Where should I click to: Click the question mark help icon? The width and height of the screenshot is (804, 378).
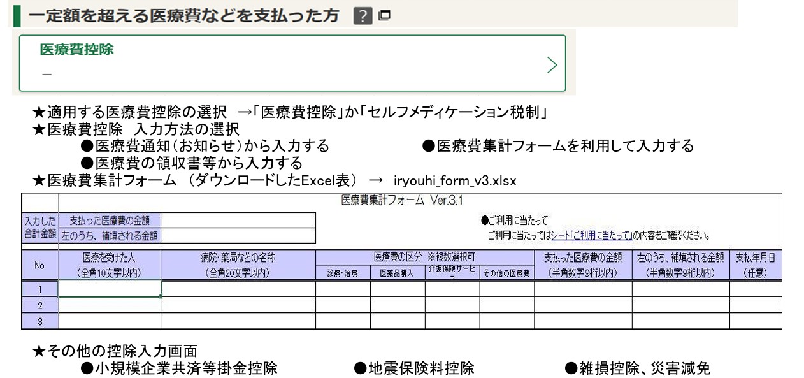pos(363,16)
